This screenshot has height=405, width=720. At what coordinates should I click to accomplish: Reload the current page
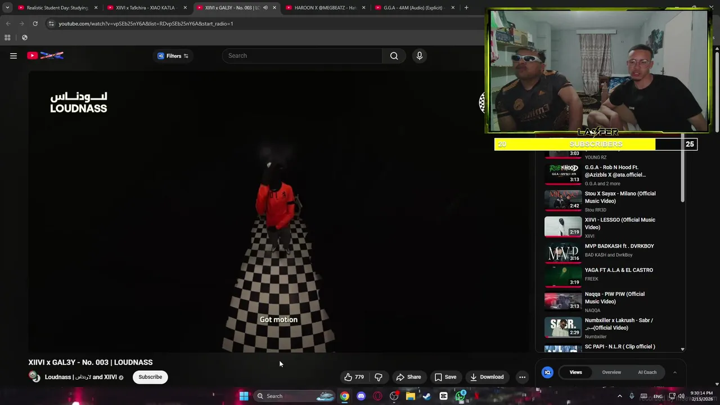pos(35,24)
